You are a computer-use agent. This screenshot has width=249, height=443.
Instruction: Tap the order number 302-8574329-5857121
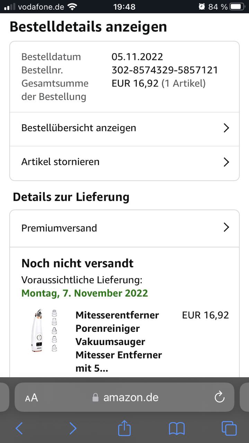(165, 70)
